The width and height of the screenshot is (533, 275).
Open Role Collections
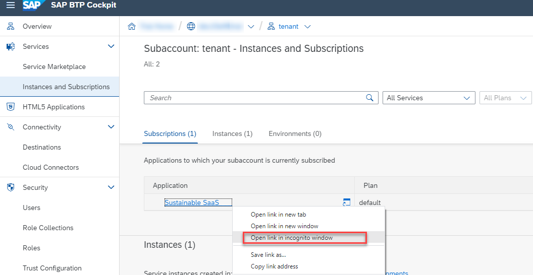[48, 228]
